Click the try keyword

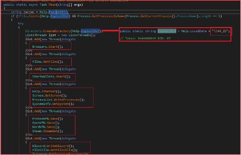tap(21, 24)
